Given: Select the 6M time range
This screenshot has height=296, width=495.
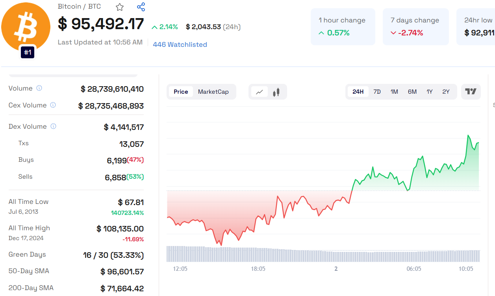Looking at the screenshot, I should pos(412,92).
